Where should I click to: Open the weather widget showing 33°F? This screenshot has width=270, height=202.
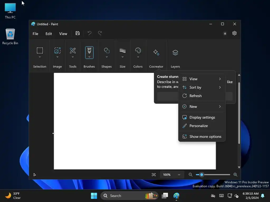tap(13, 196)
